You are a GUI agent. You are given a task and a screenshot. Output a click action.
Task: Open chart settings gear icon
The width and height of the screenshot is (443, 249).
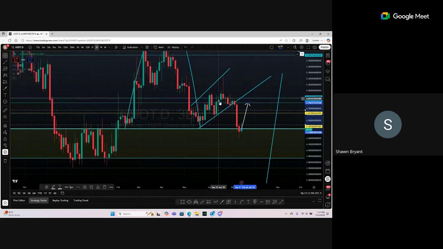301,47
